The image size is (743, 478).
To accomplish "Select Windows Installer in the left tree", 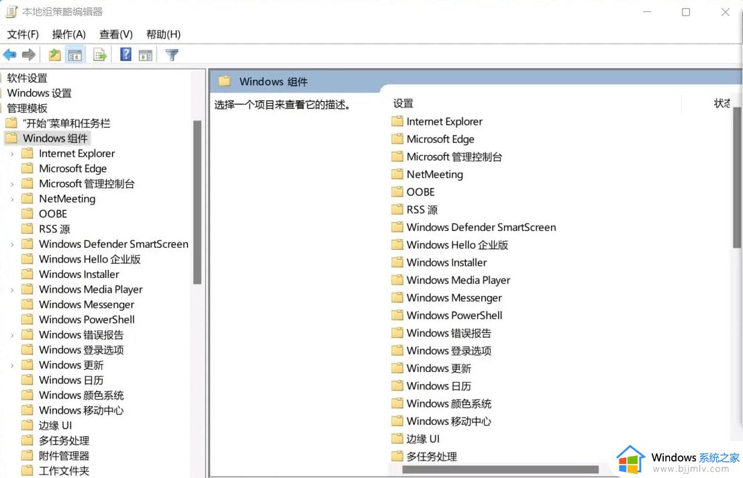I will click(79, 275).
